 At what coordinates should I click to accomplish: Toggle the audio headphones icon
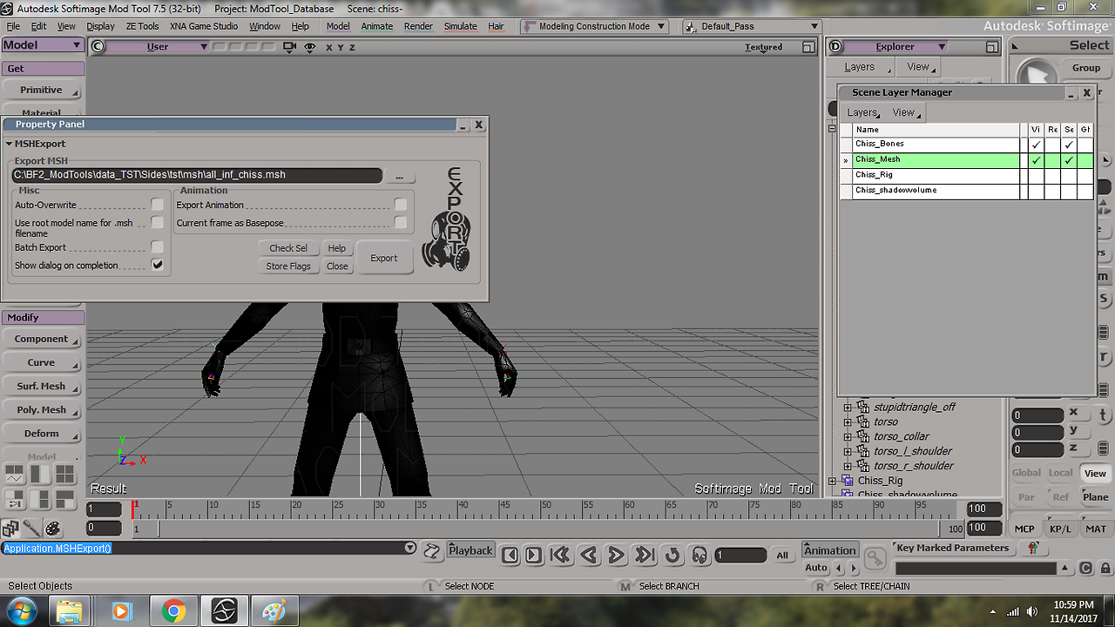[699, 555]
